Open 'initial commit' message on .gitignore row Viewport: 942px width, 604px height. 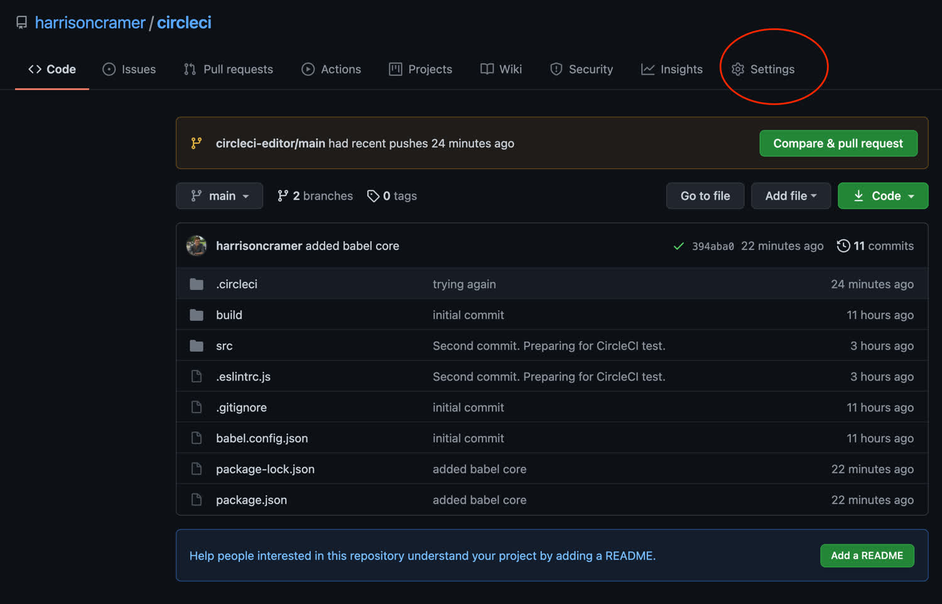tap(468, 407)
